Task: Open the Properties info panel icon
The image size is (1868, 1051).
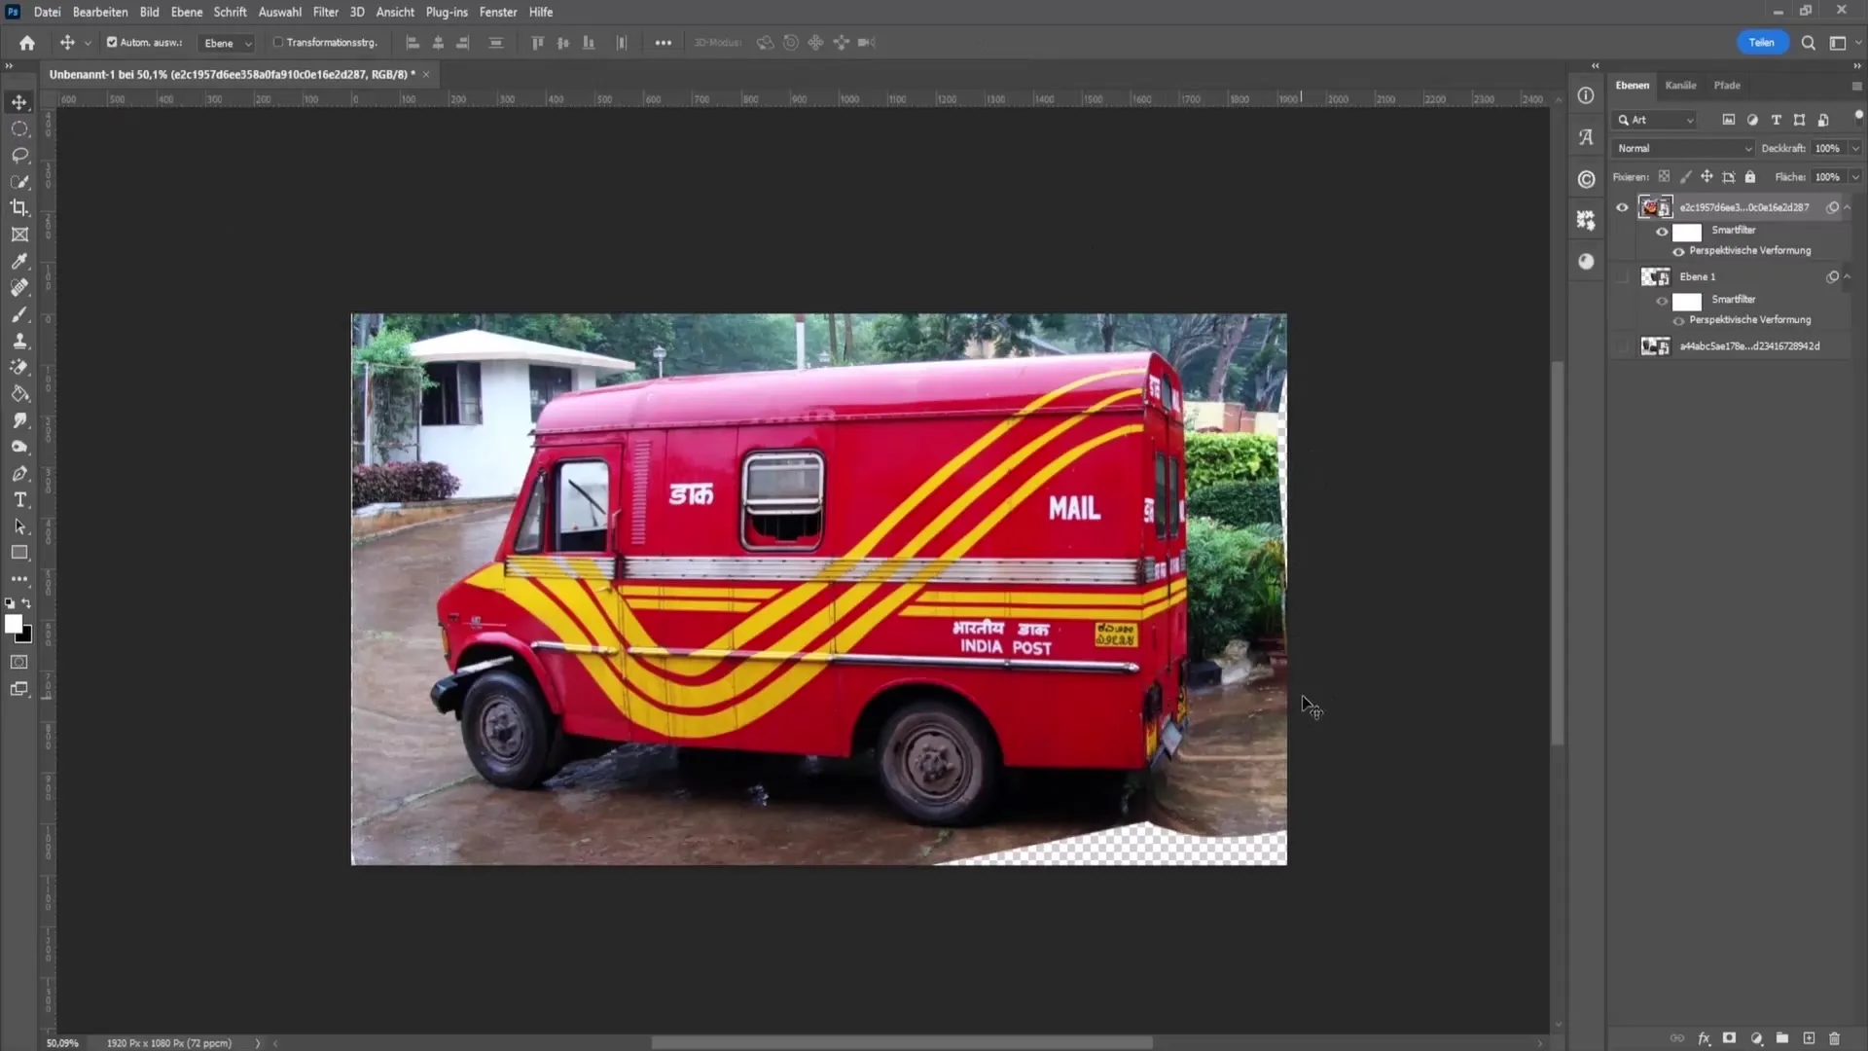Action: click(x=1586, y=95)
